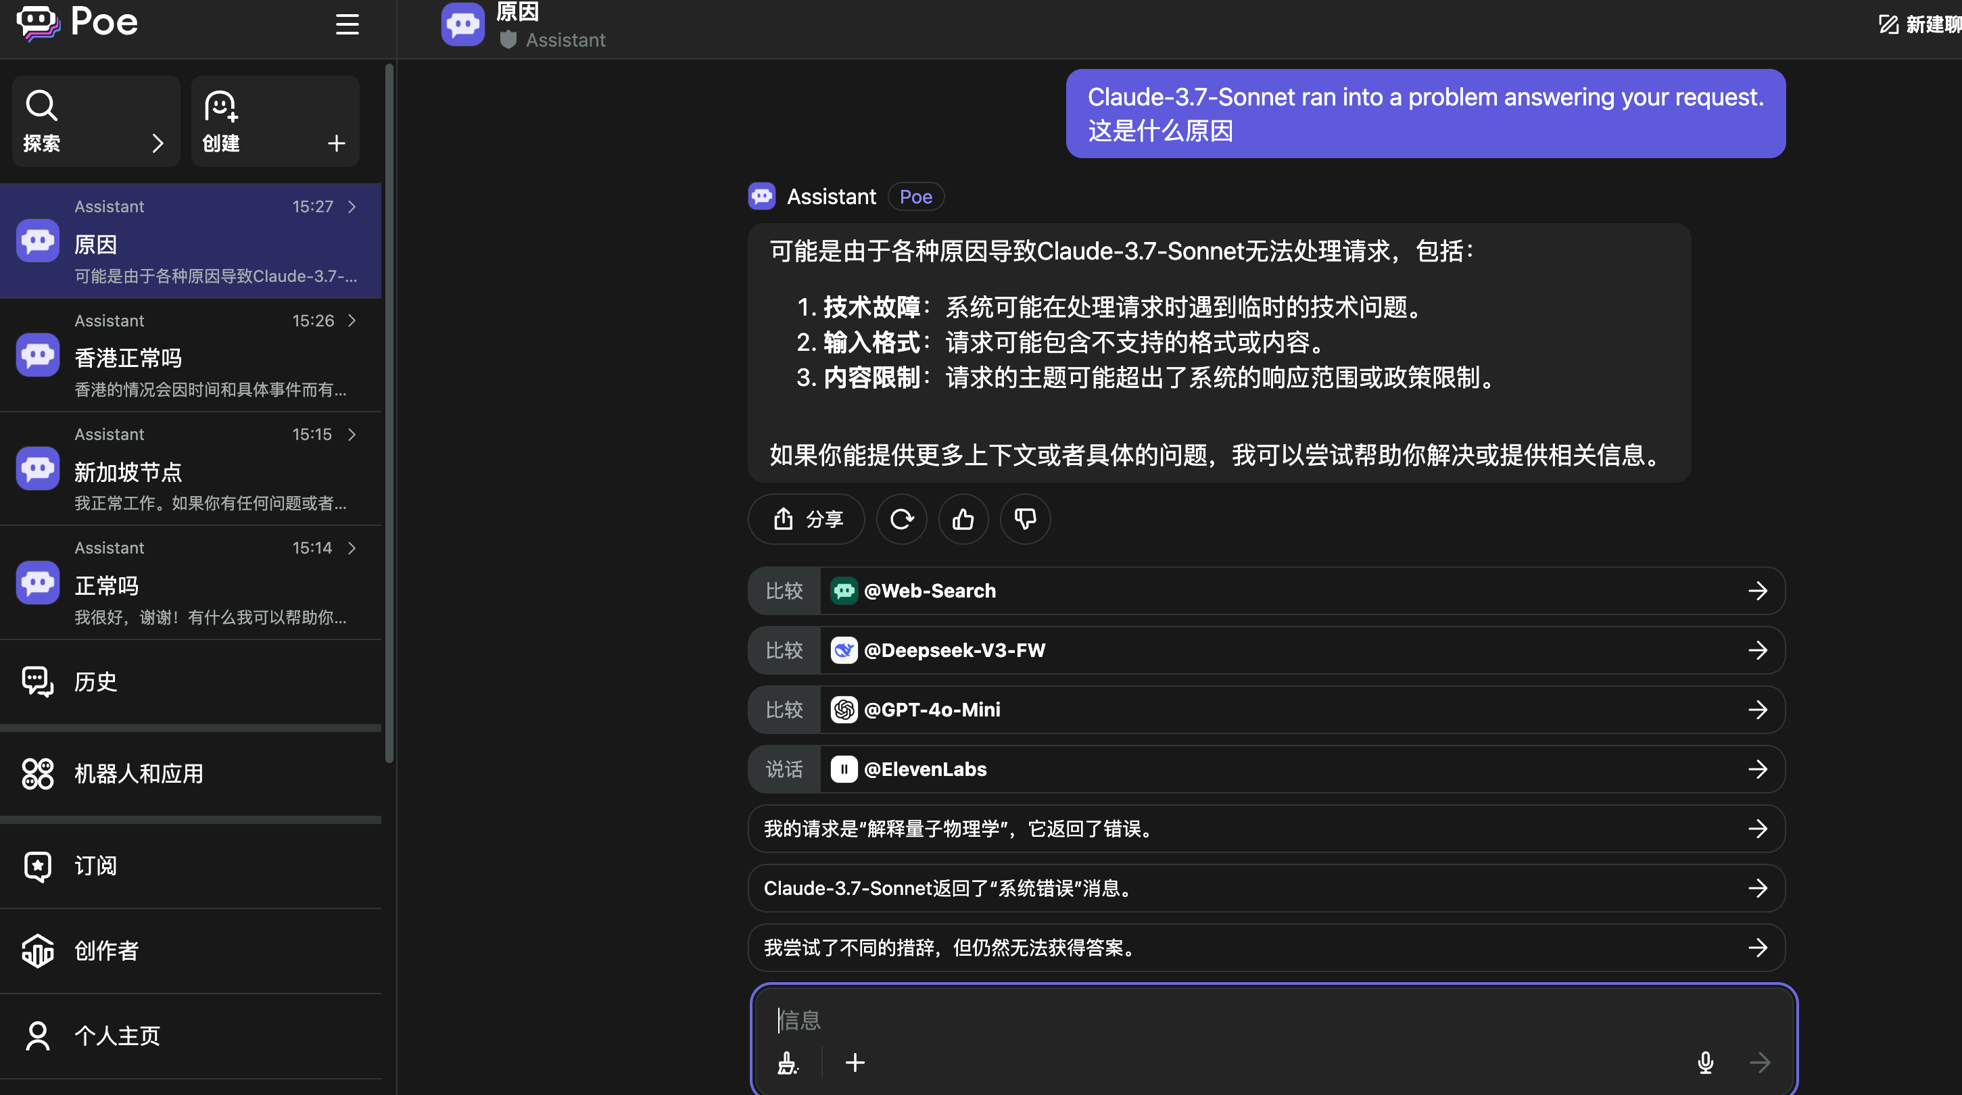This screenshot has width=1962, height=1095.
Task: Expand the 15:26 香港正常吗 chat chevron
Action: tap(352, 320)
